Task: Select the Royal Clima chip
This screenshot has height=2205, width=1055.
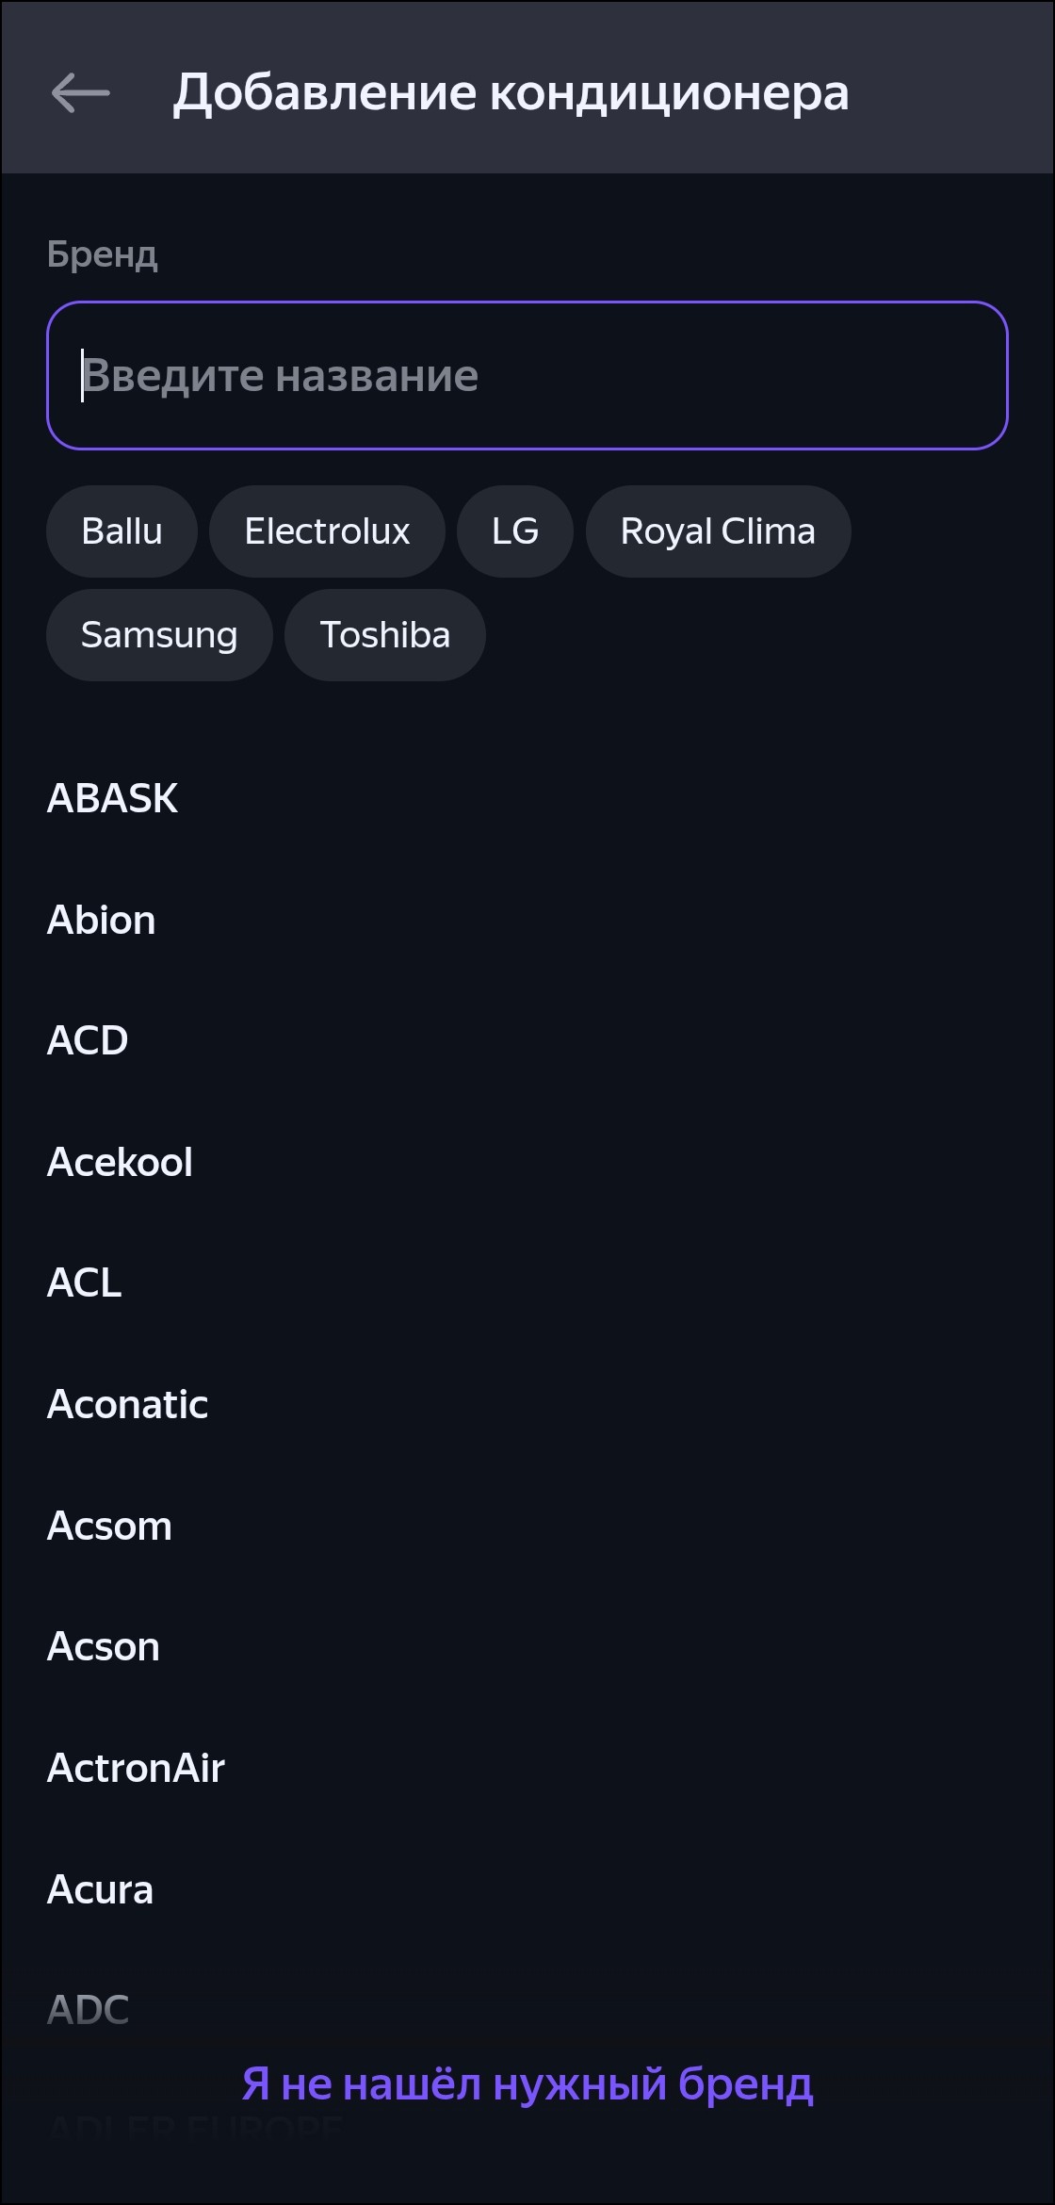Action: [x=718, y=531]
